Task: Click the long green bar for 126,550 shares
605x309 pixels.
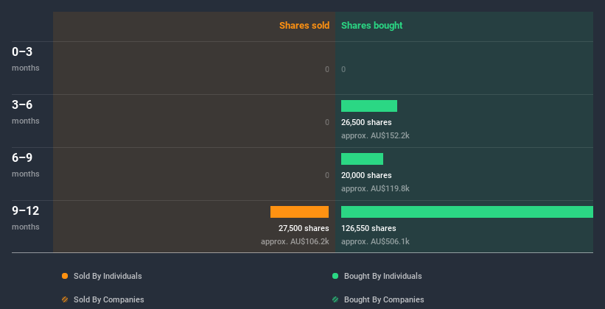Action: click(467, 212)
